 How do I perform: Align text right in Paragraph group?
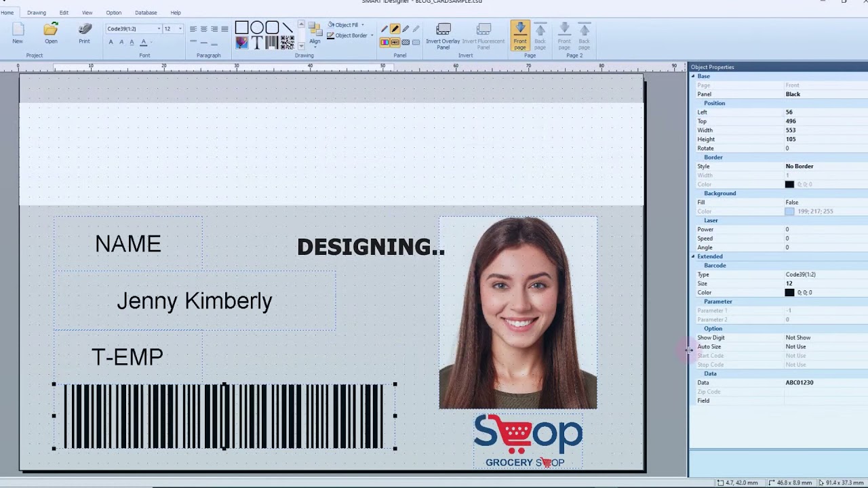tap(214, 29)
